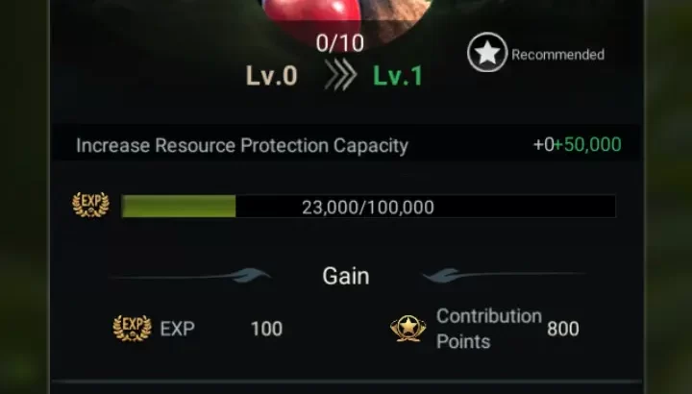Click the EXP 100 reward value

(x=266, y=329)
